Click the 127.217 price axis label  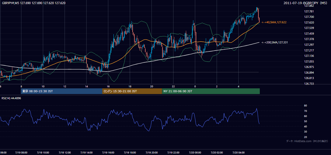(309, 50)
